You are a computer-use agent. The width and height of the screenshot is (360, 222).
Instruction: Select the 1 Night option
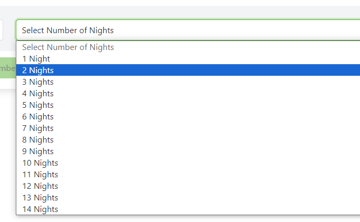point(36,59)
